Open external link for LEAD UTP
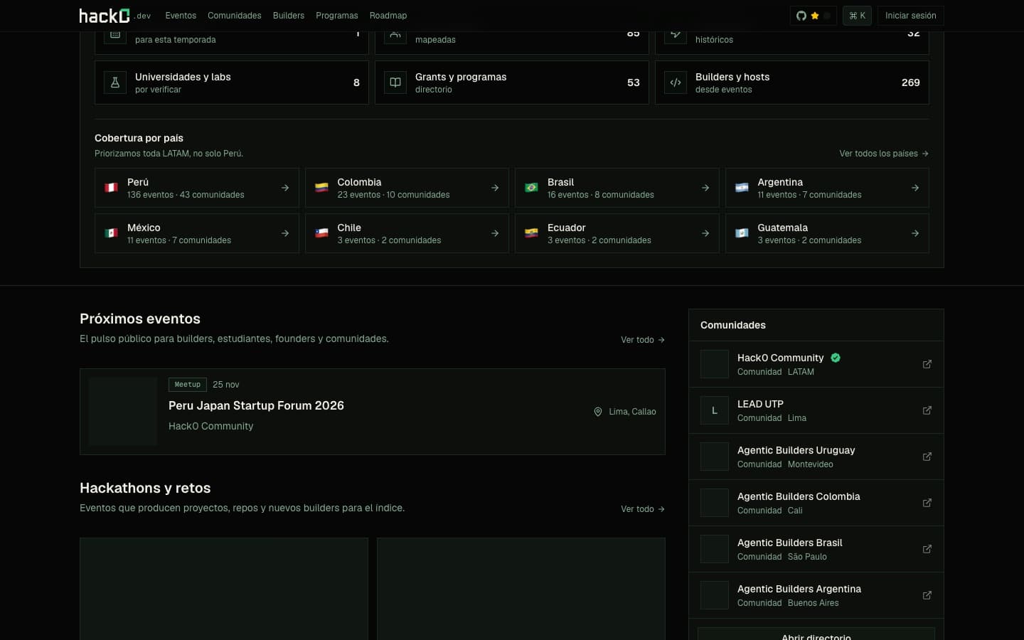 point(927,410)
